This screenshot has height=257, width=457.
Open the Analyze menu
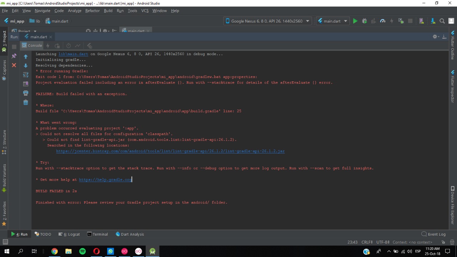pos(75,11)
